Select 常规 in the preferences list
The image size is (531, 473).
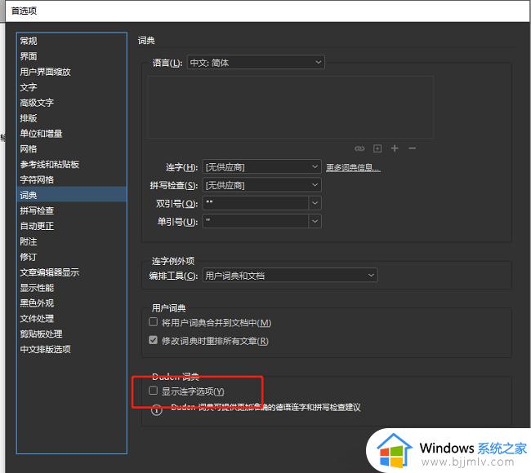click(x=71, y=41)
